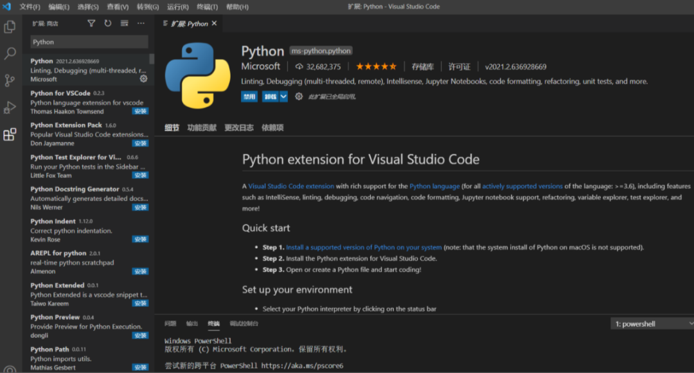Viewport: 694px width, 373px height.
Task: Open the Run and Debug view
Action: click(x=10, y=107)
